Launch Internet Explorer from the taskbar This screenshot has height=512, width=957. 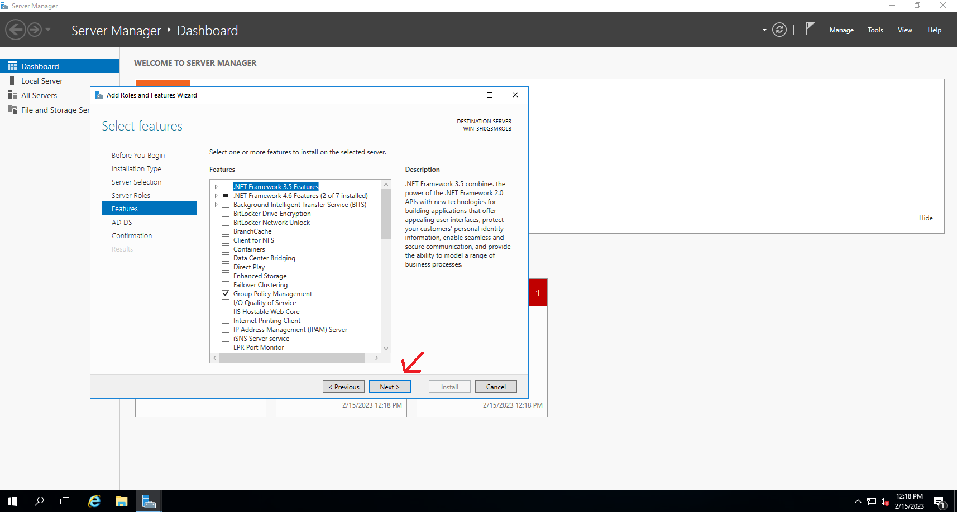[94, 501]
